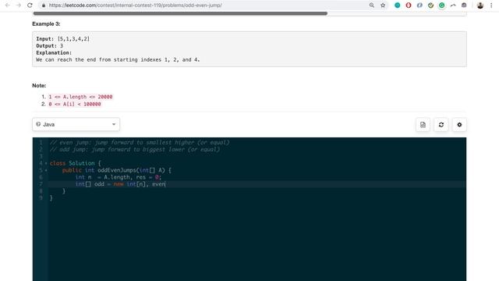Viewport: 499px width, 281px height.
Task: Focus the leetcode.com address bar URL
Action: [x=135, y=5]
